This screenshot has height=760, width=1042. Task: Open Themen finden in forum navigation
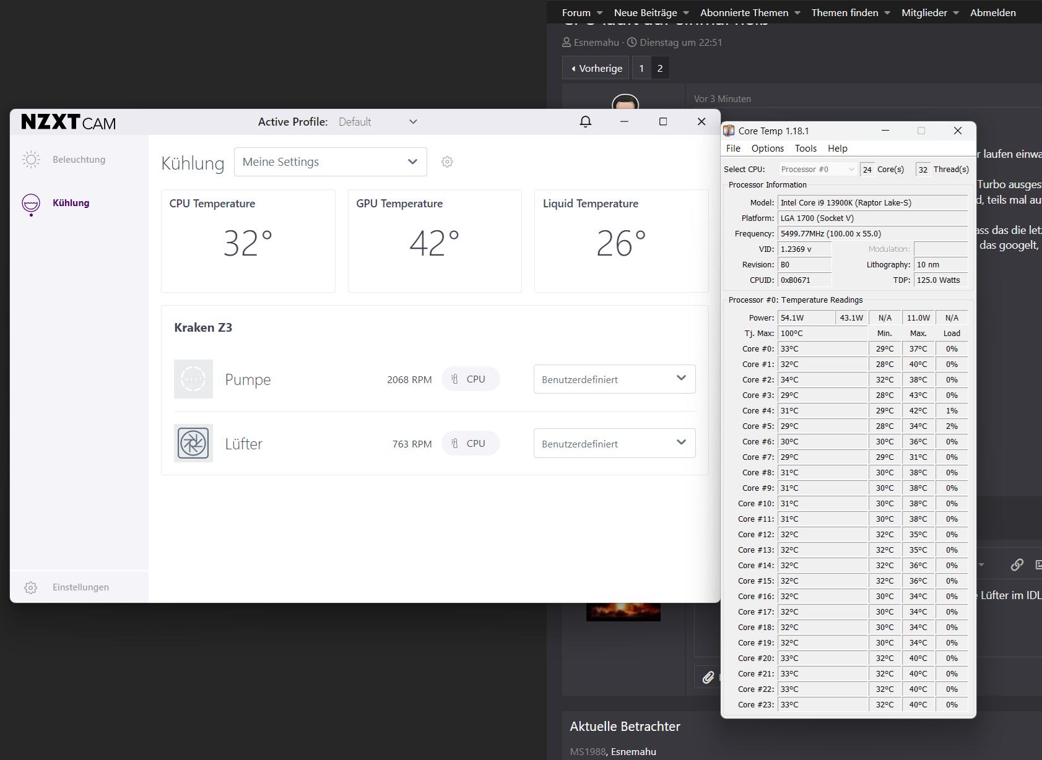(x=844, y=12)
